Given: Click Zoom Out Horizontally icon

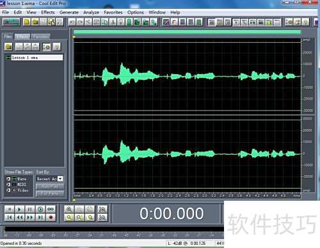Looking at the screenshot, I should (79, 209).
